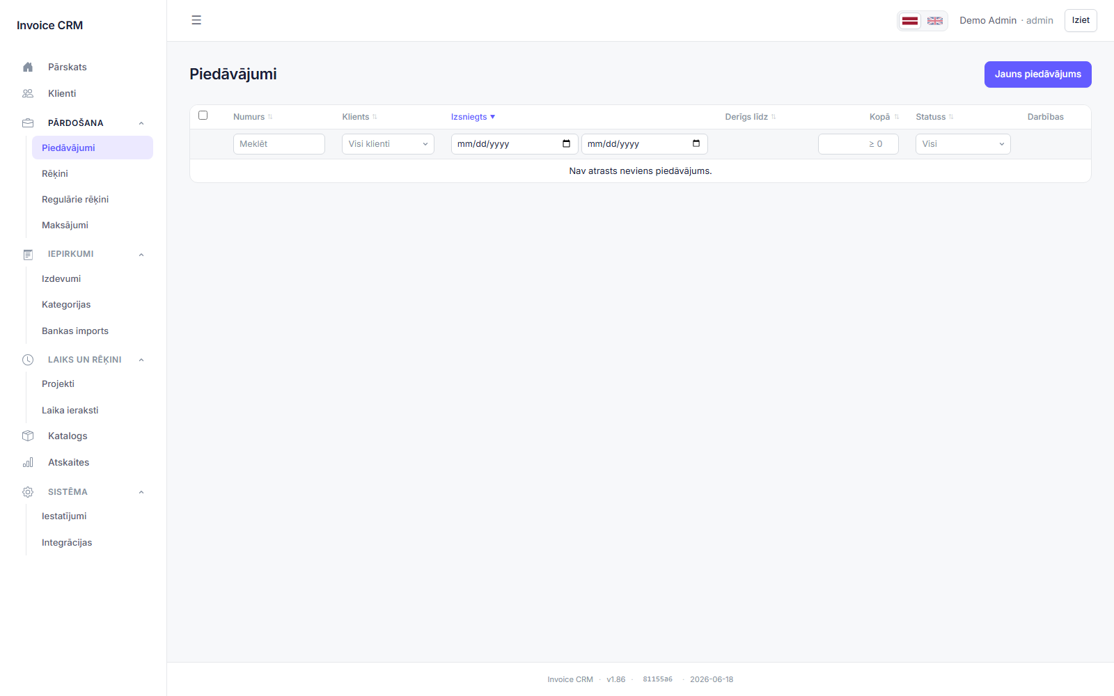
Task: Click the Iziet logout button
Action: pyautogui.click(x=1081, y=20)
